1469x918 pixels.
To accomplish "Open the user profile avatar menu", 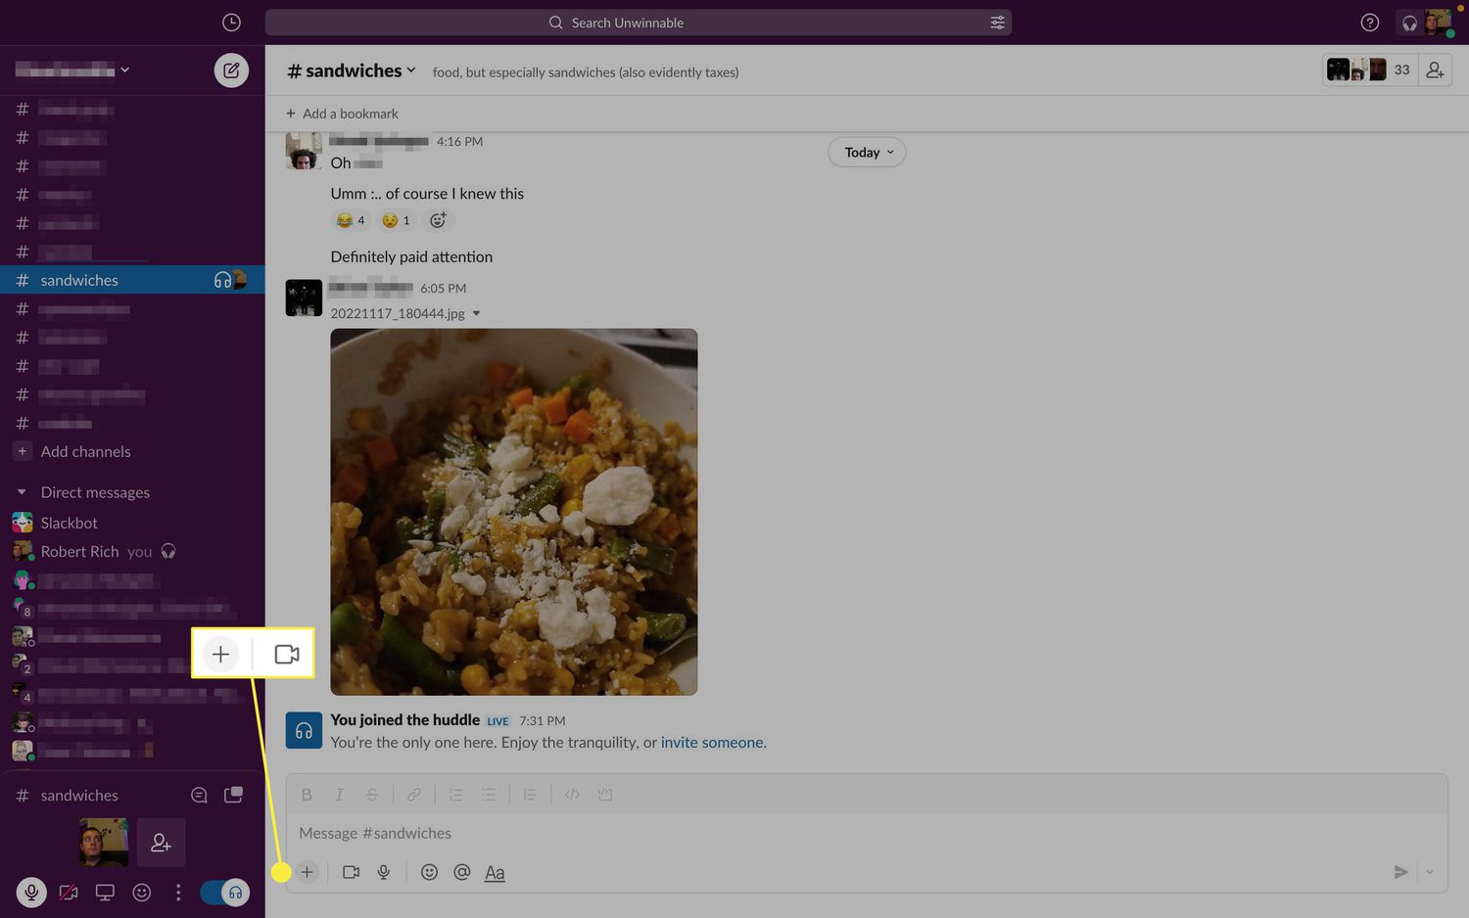I will click(x=1439, y=23).
